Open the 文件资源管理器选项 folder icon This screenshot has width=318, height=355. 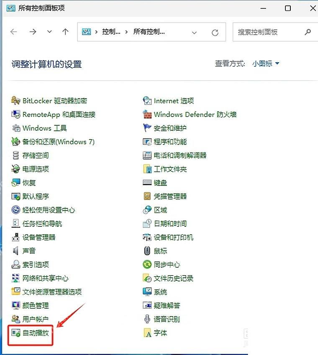[x=15, y=292]
